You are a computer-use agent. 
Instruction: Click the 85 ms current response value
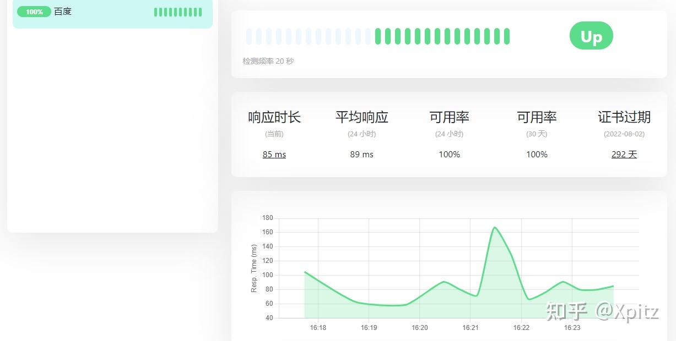click(x=274, y=155)
